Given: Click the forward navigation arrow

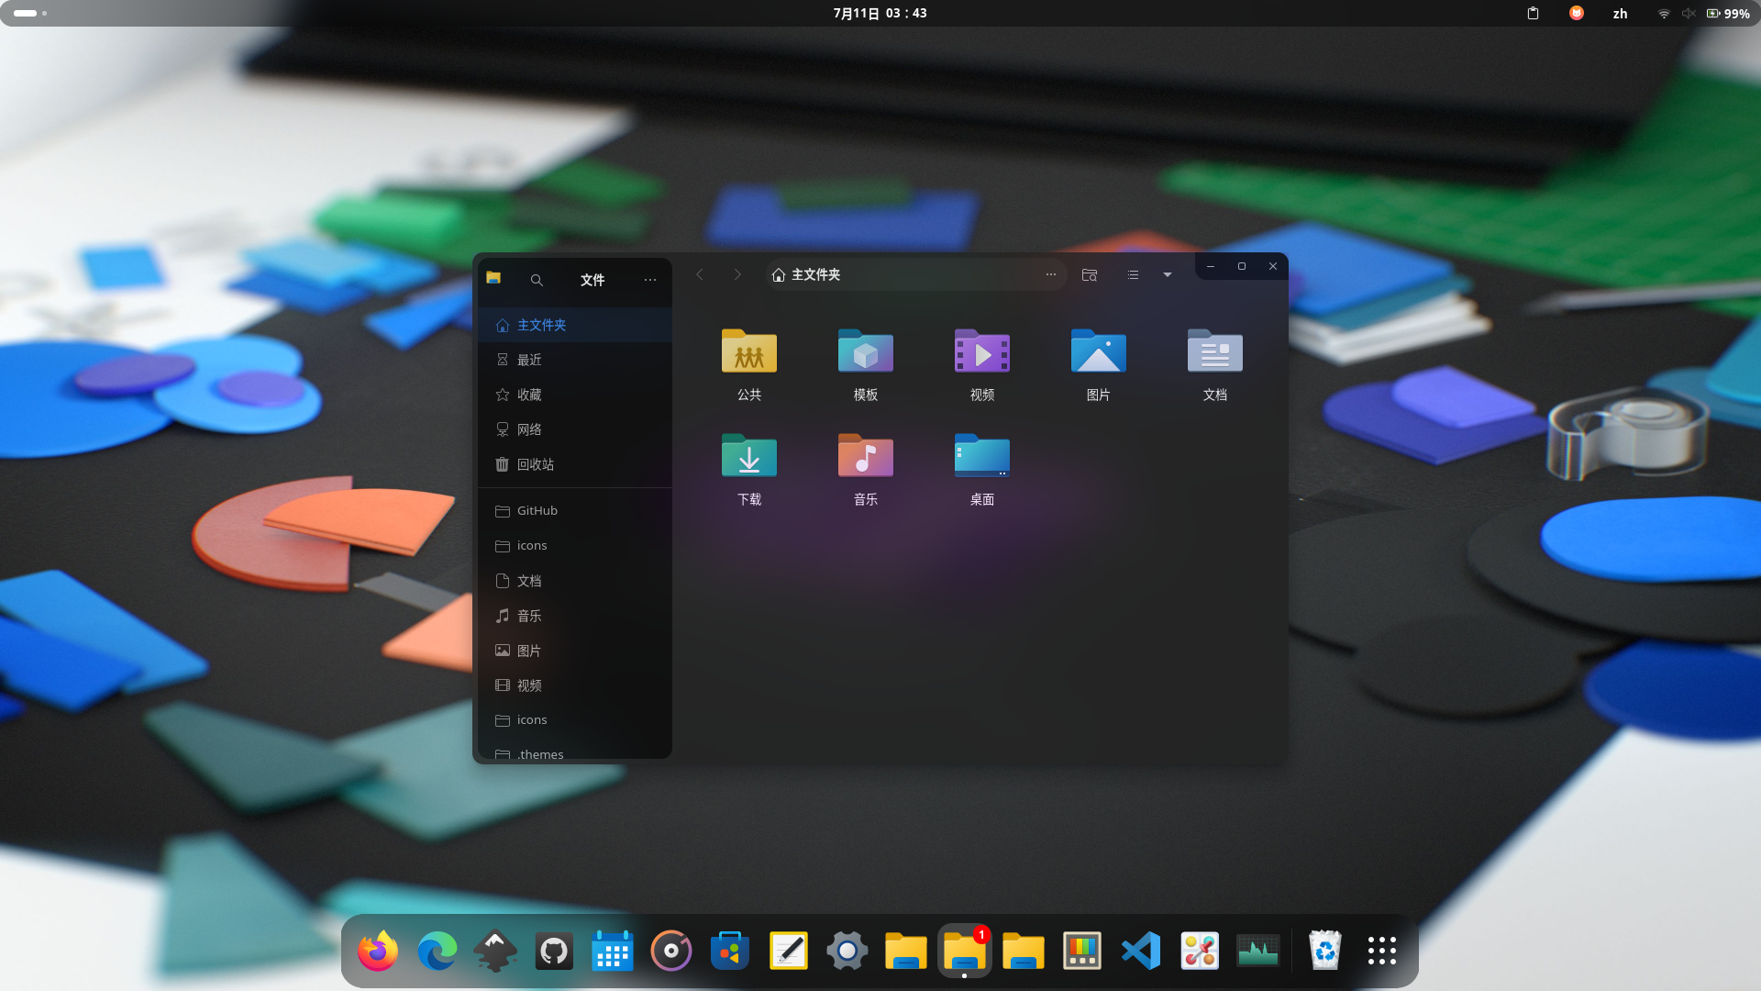Looking at the screenshot, I should pyautogui.click(x=737, y=274).
